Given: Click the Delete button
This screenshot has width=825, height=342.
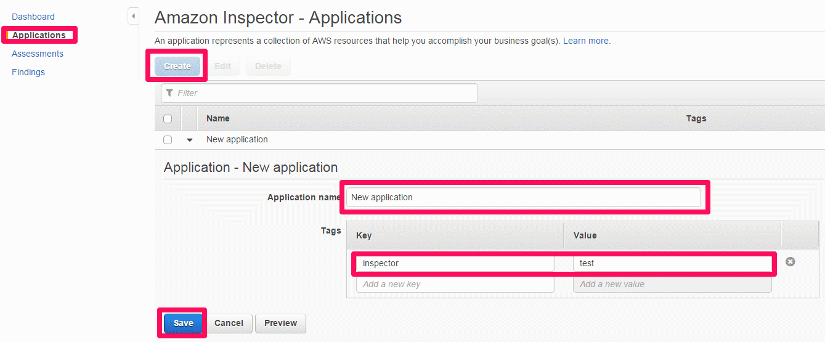Looking at the screenshot, I should click(x=268, y=66).
